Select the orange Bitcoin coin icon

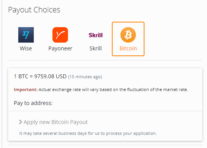128,35
